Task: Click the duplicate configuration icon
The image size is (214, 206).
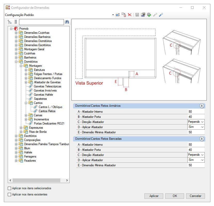Action: (124, 15)
